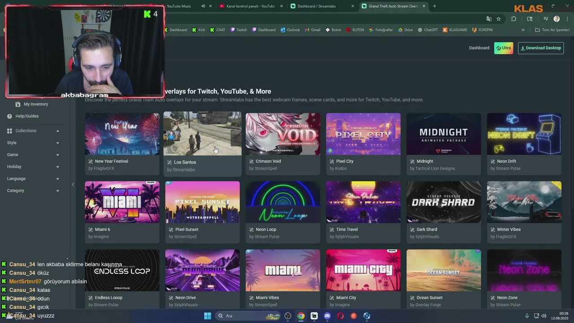Open Opera browser from the taskbar
This screenshot has height=323, width=574.
(340, 316)
